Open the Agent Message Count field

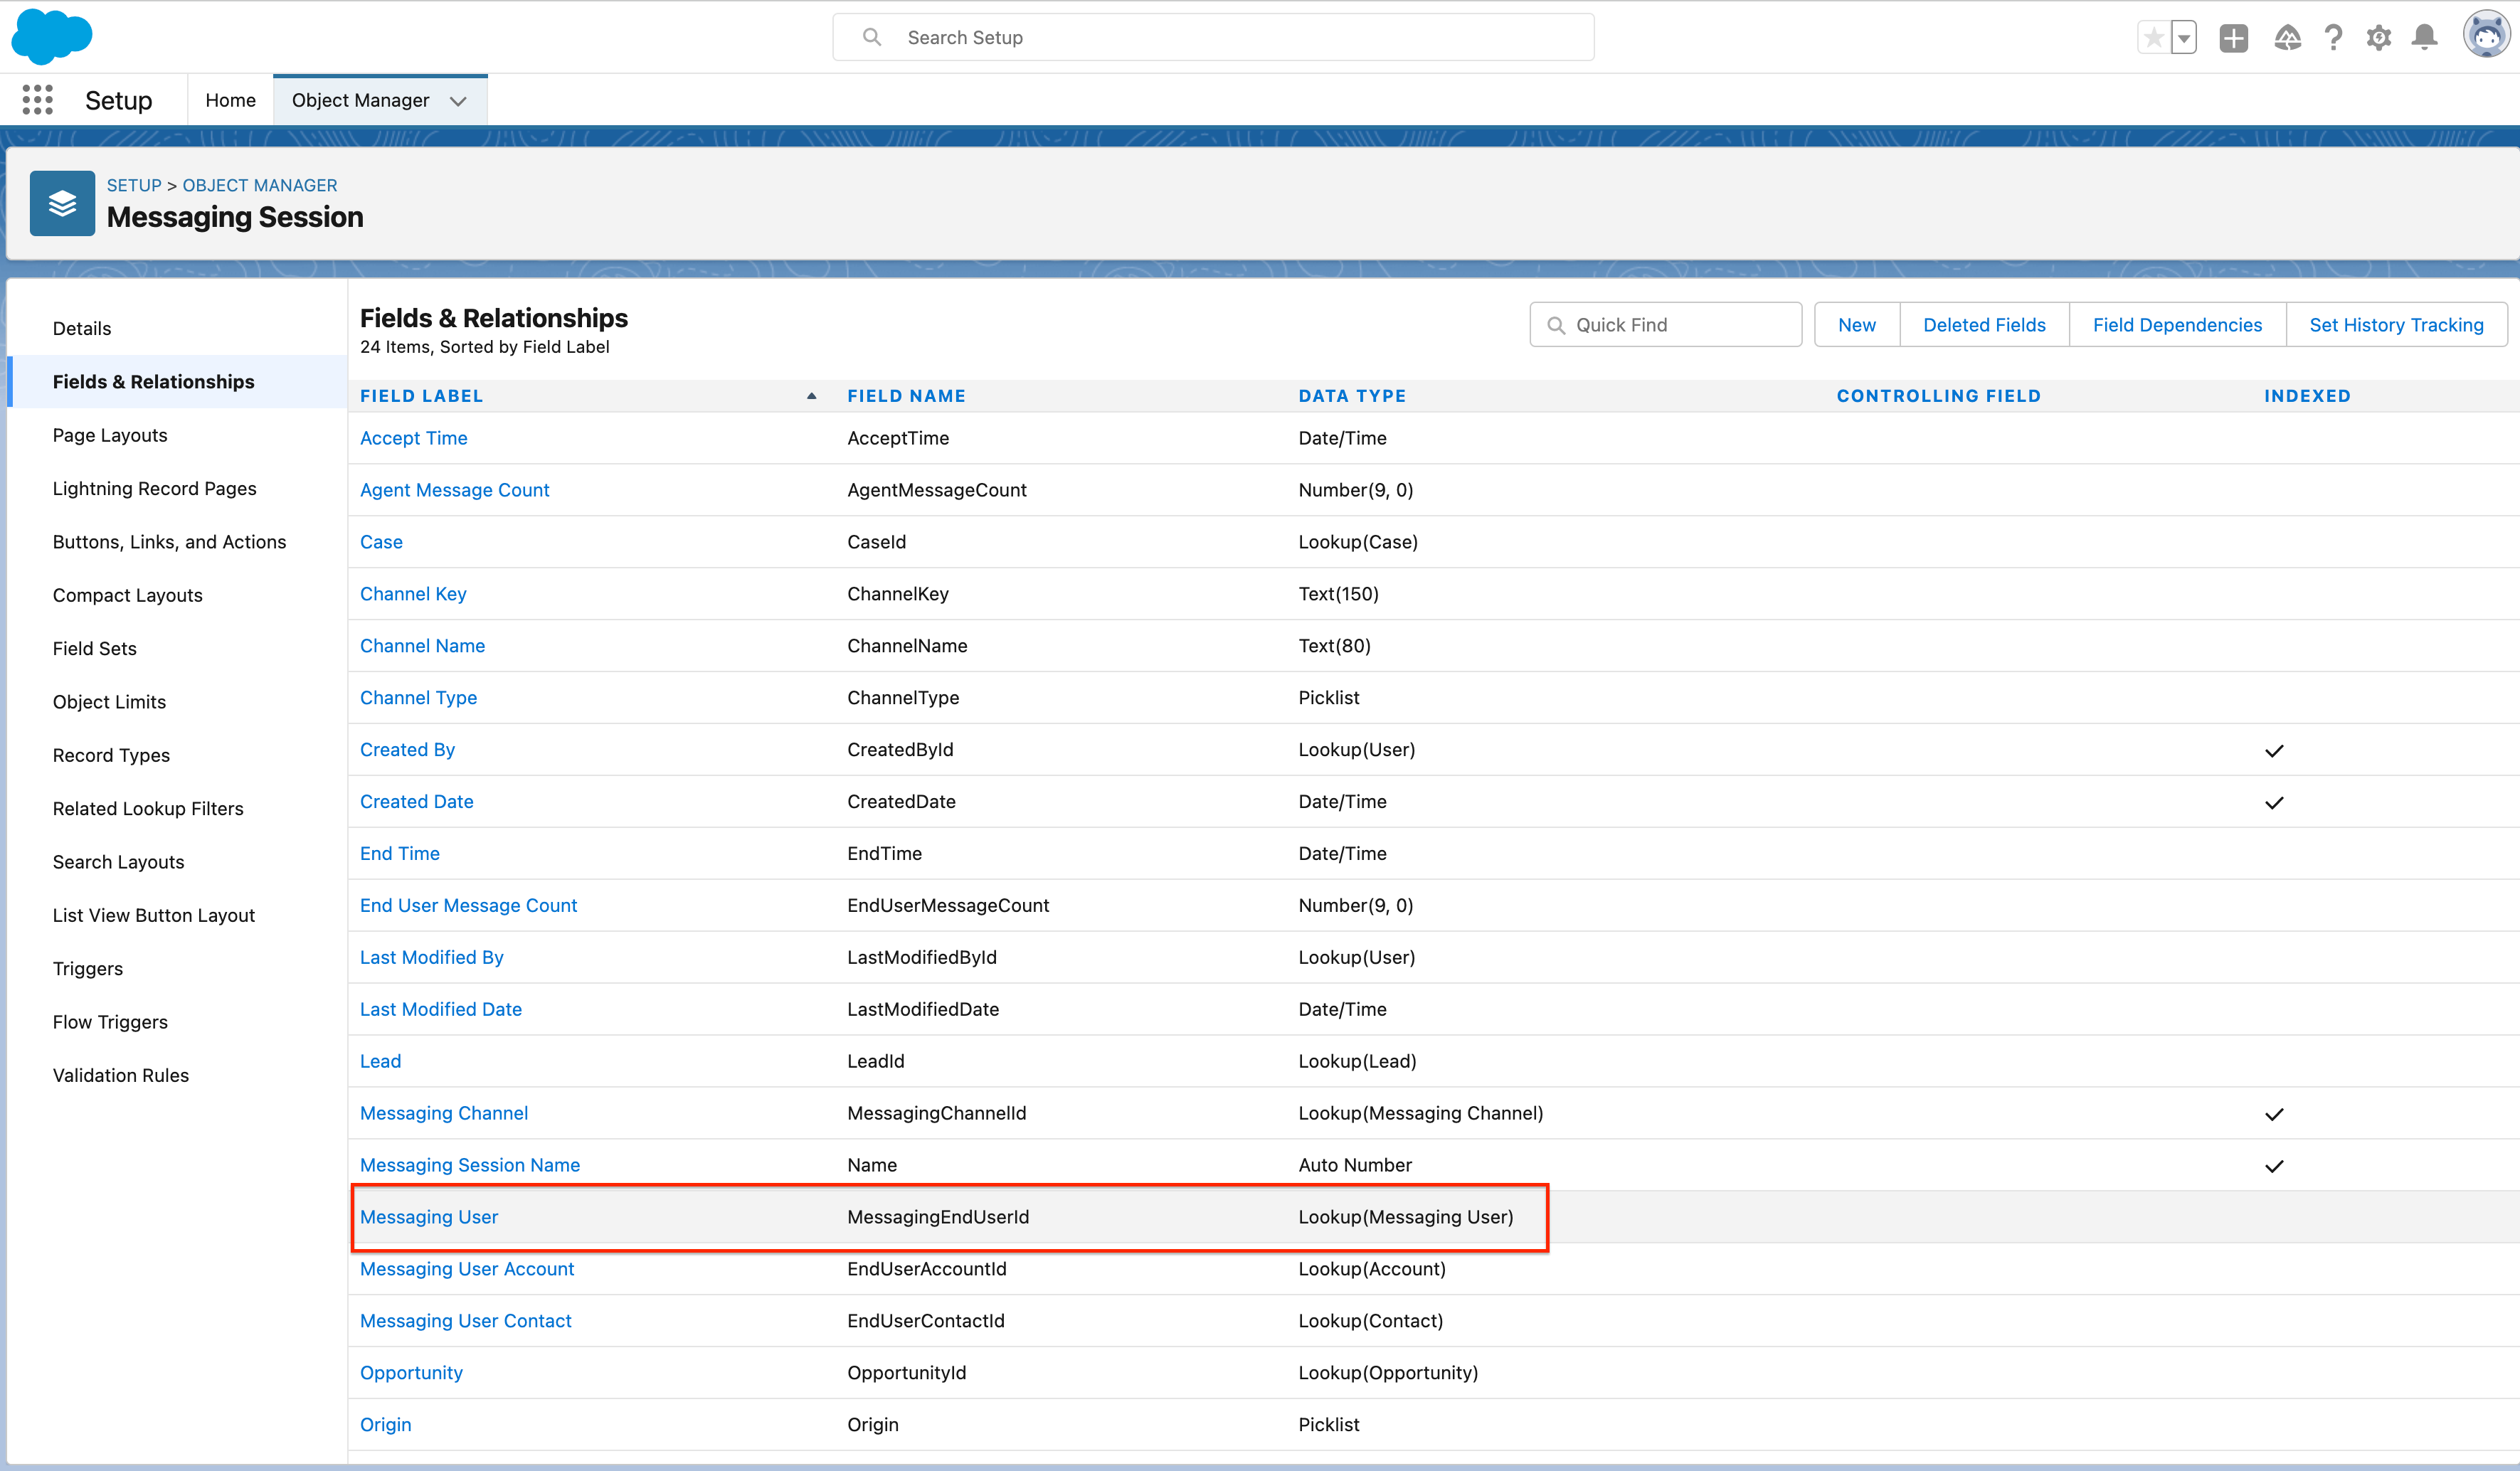454,490
